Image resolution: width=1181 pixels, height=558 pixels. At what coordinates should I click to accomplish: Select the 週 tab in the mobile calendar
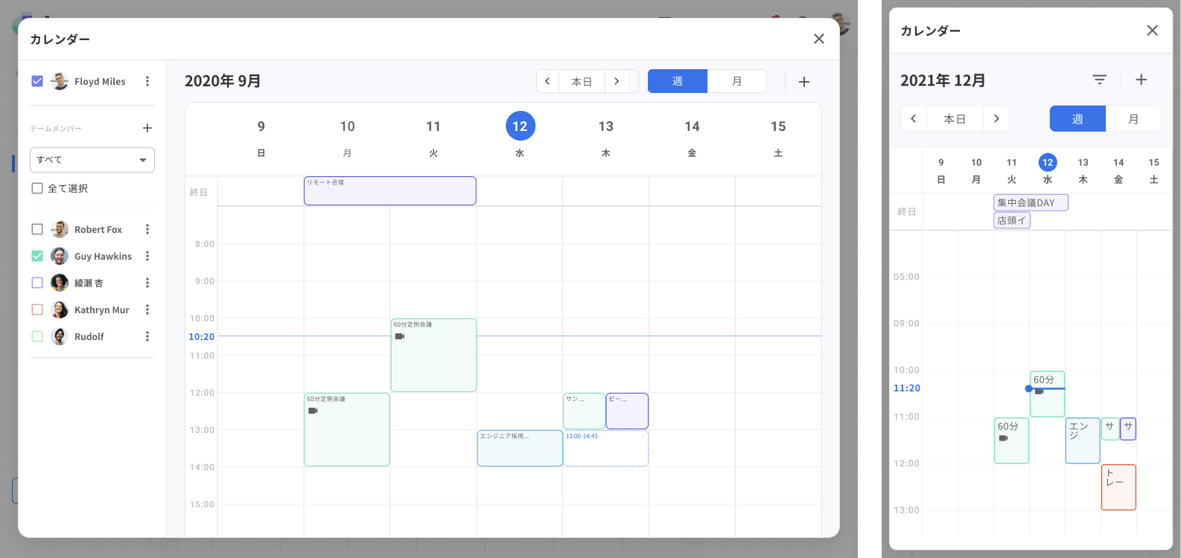(1077, 119)
